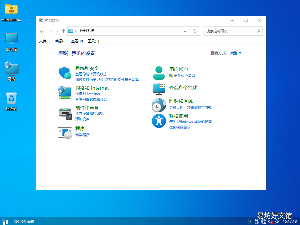Image resolution: width=300 pixels, height=225 pixels.
Task: Open the 外观和个性化 monitor icon
Action: [159, 89]
